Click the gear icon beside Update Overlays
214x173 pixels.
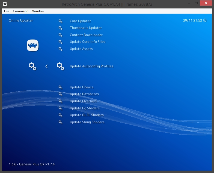pos(61,101)
